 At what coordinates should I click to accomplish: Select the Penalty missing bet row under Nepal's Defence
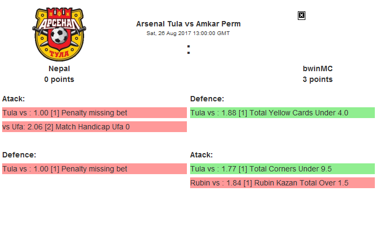pos(94,169)
